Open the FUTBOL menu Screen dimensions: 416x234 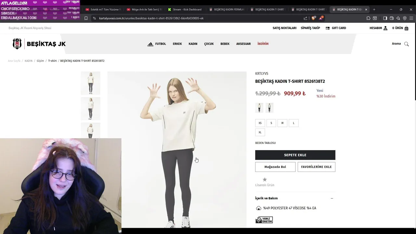click(x=161, y=44)
